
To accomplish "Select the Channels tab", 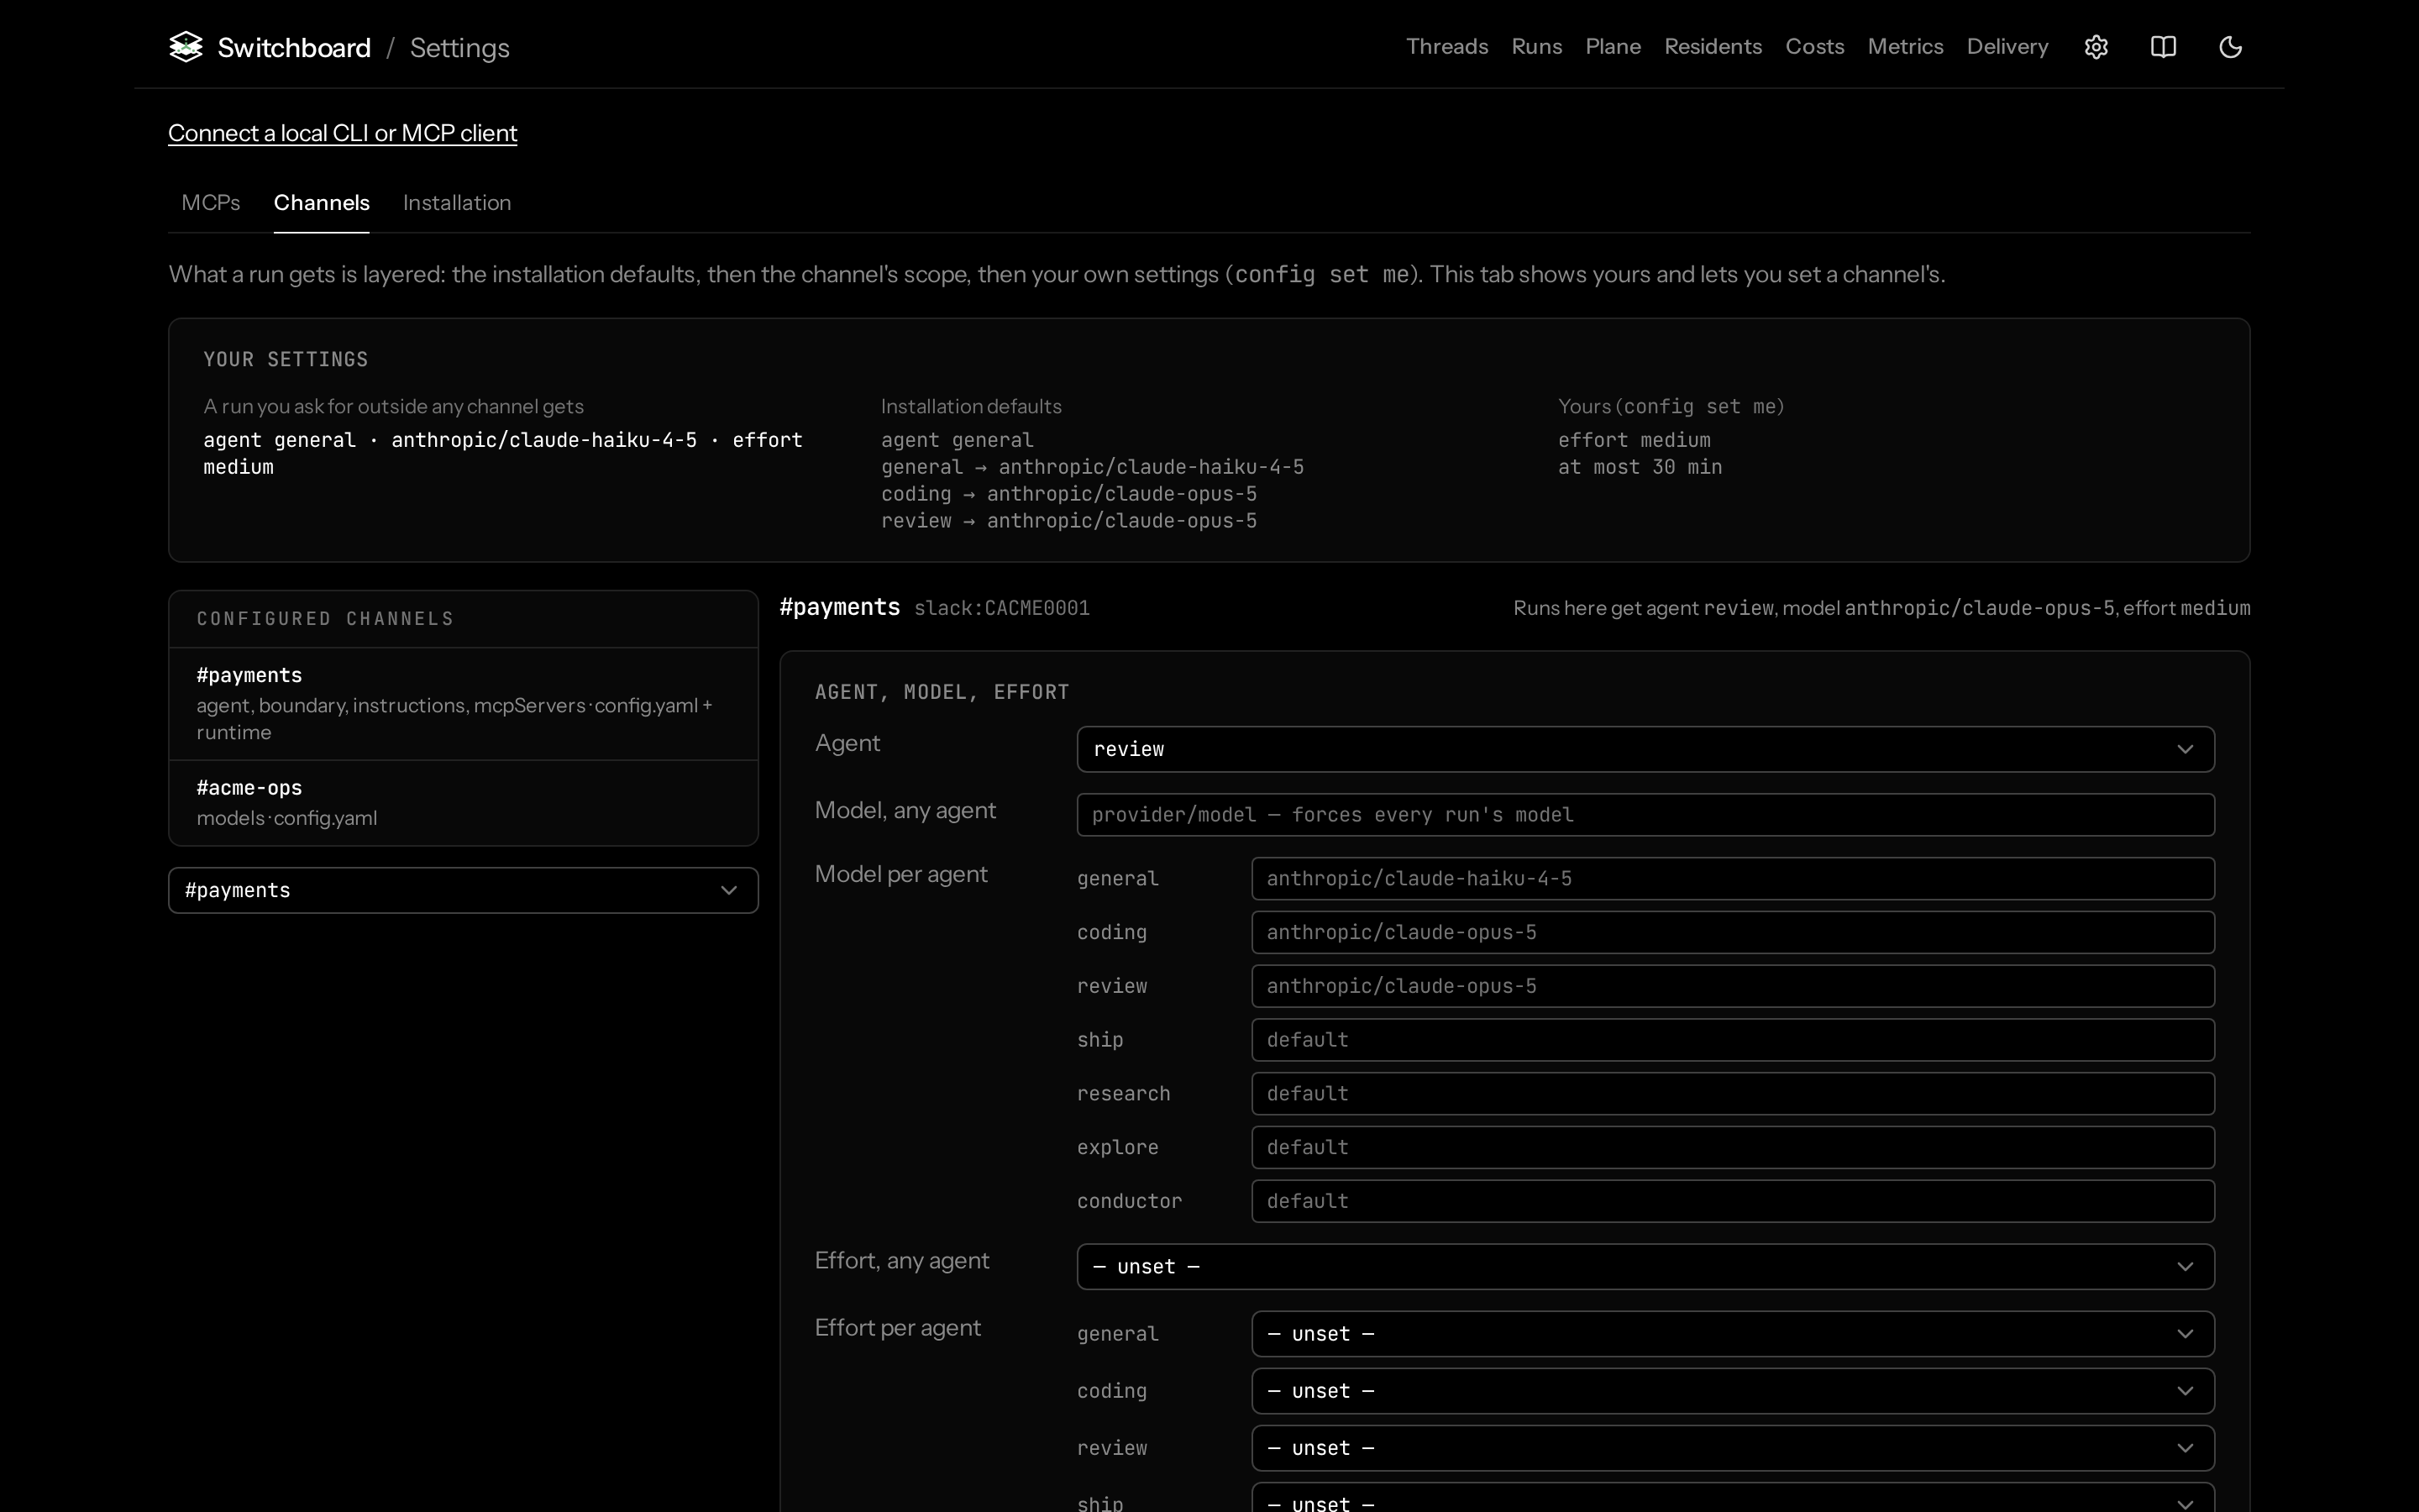I will coord(322,203).
